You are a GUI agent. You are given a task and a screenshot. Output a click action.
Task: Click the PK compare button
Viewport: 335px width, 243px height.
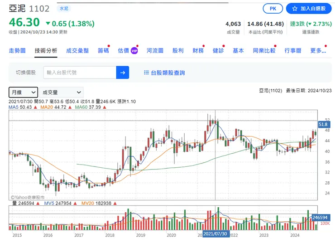(273, 9)
